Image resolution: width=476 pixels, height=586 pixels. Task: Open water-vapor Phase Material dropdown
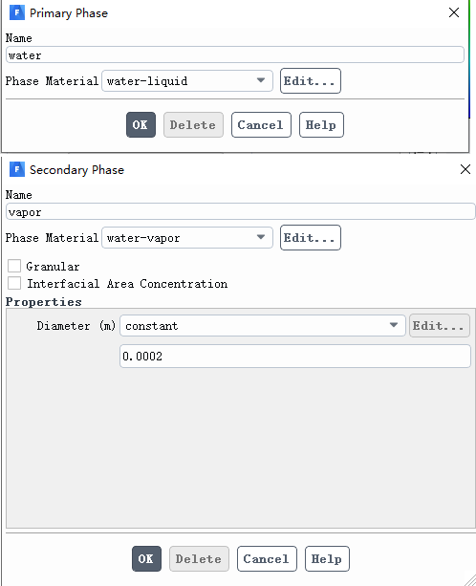[187, 238]
